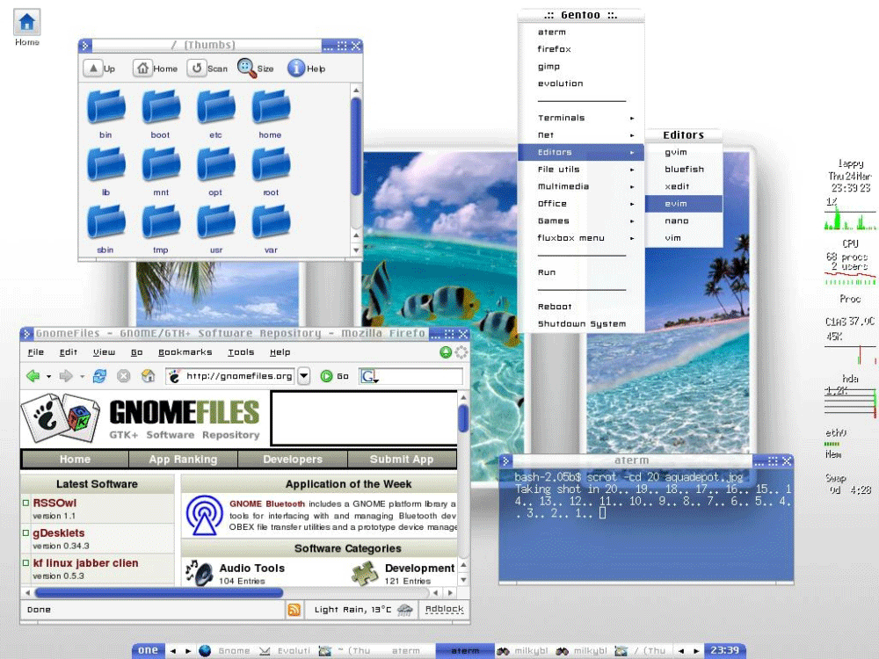Click Firefox forward arrow button

pyautogui.click(x=66, y=376)
